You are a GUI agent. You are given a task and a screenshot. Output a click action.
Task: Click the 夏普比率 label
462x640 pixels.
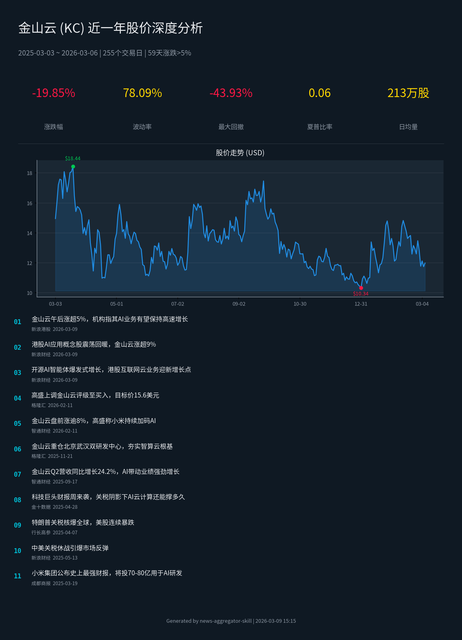(320, 127)
